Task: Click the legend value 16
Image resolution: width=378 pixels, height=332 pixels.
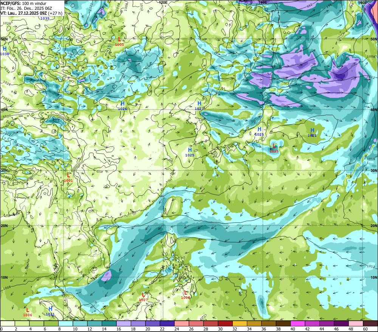Action: (119, 329)
